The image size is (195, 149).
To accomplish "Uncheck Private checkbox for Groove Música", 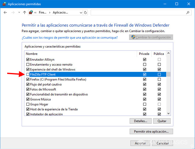I will [x=145, y=99].
